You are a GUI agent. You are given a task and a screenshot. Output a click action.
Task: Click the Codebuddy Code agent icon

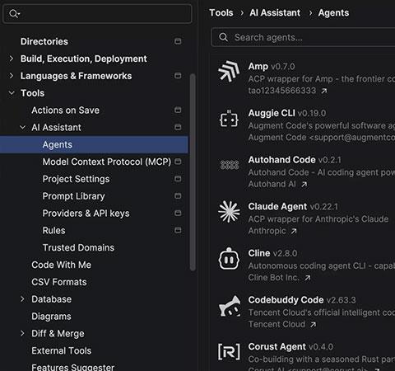click(x=230, y=306)
